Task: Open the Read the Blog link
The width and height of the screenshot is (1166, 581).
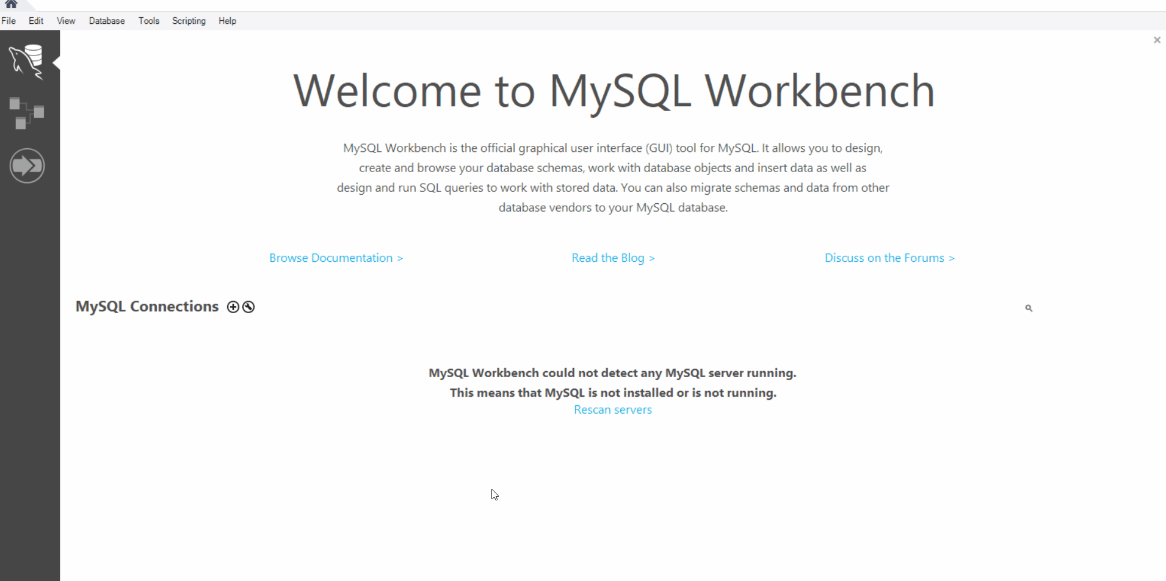Action: 613,258
